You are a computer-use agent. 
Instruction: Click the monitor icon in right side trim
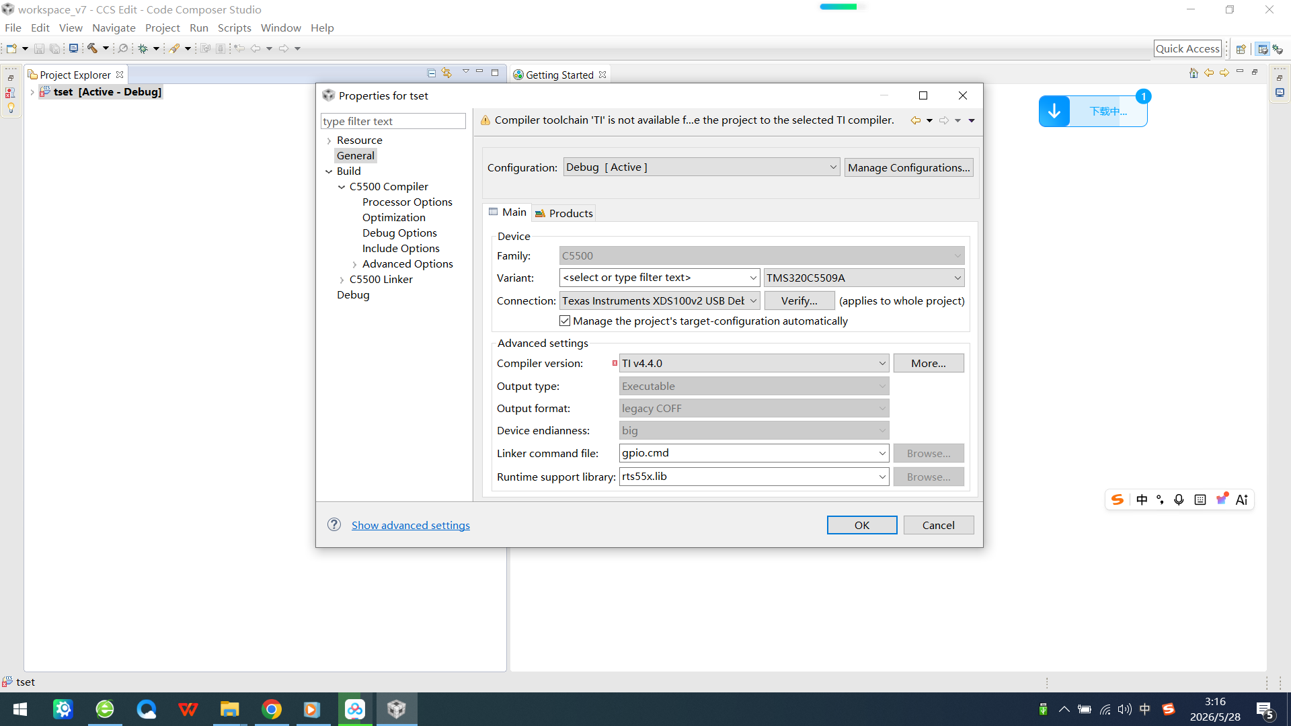pos(1280,93)
